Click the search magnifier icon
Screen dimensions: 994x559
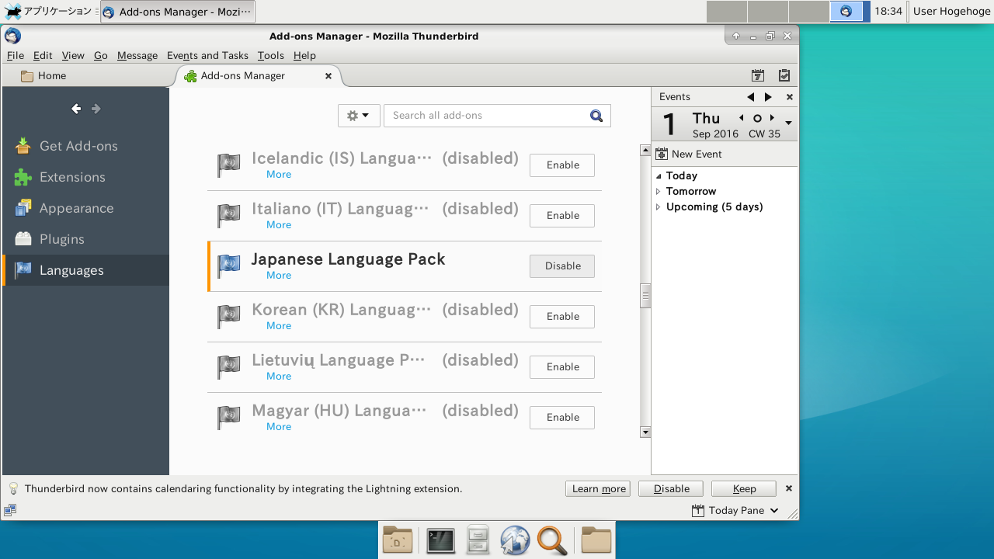(596, 116)
